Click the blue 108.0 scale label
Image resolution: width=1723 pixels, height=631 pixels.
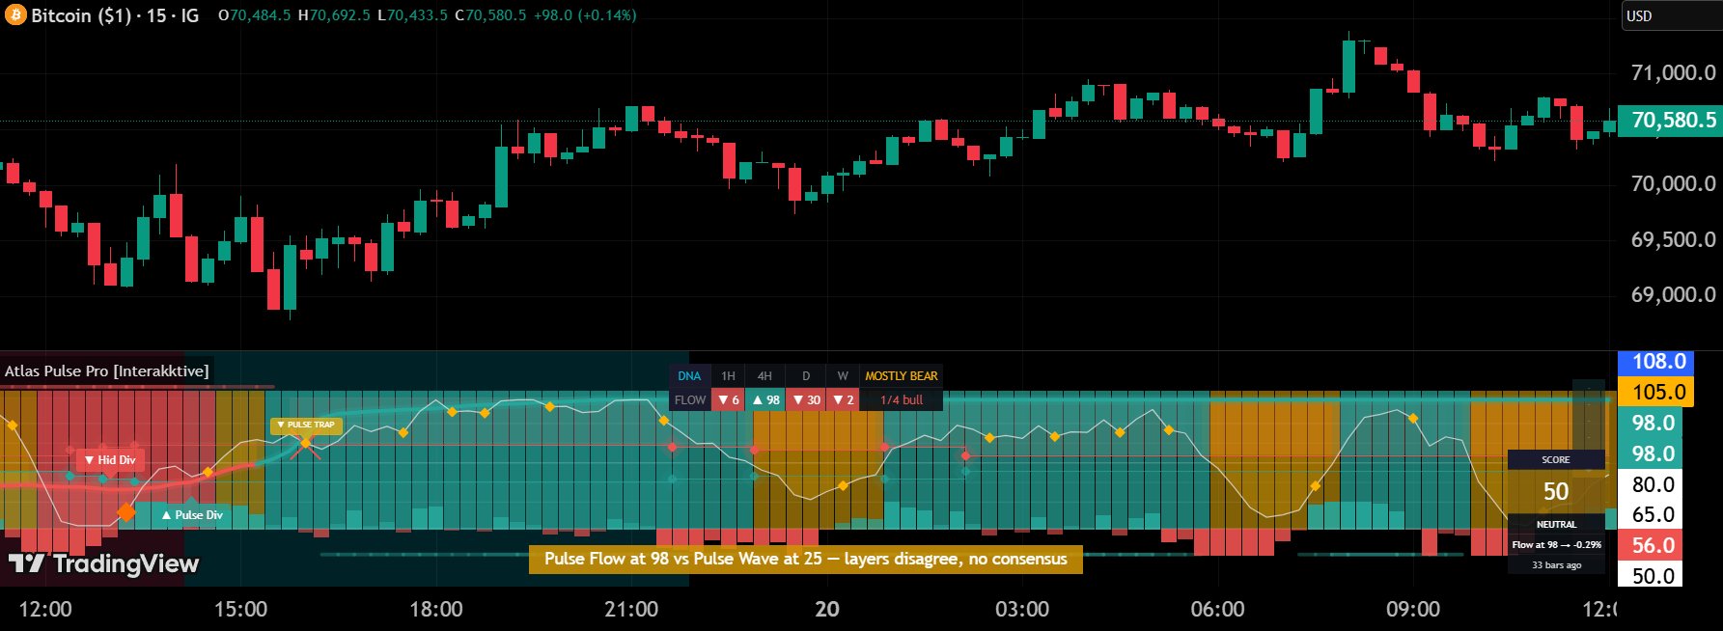1657,362
